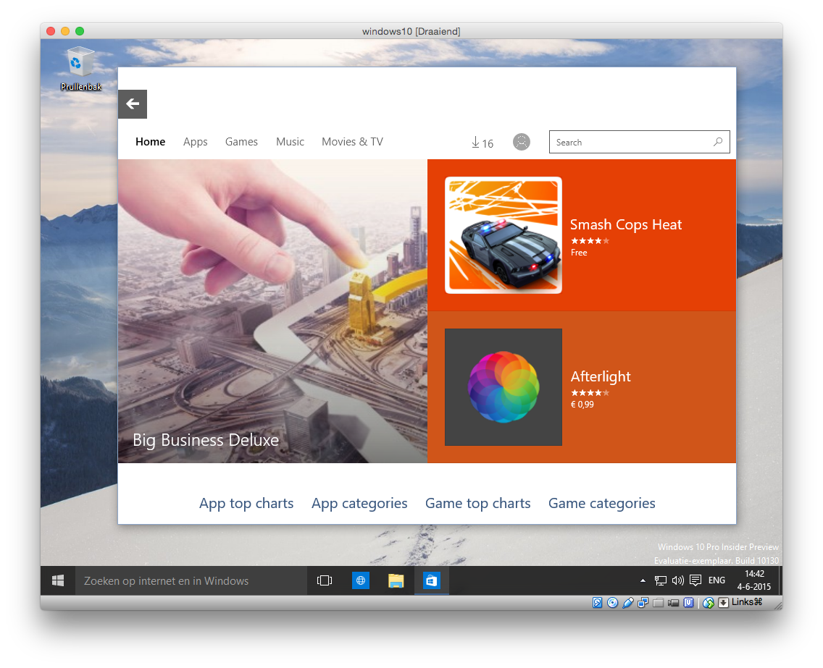
Task: Open the Afterlight app icon
Action: (503, 387)
